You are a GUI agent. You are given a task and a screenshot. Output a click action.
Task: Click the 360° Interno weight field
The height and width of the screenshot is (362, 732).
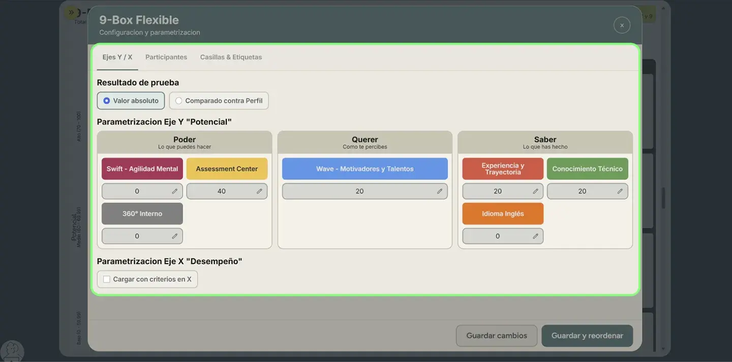(x=142, y=236)
